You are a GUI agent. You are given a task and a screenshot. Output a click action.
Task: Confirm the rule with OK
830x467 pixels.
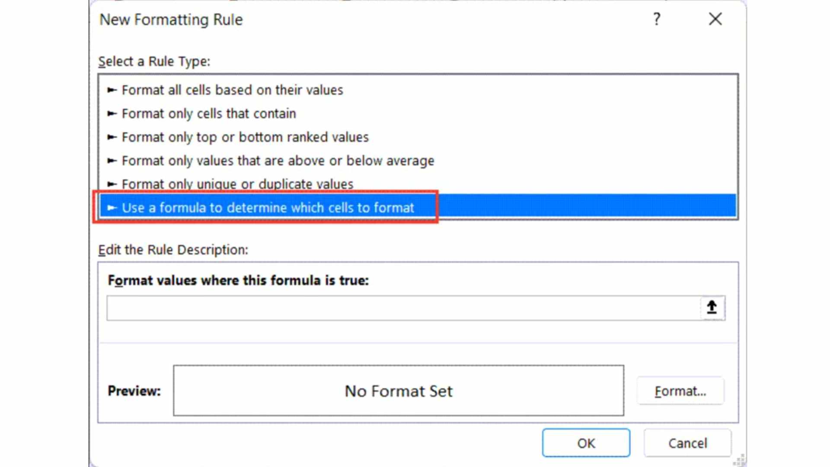(586, 443)
